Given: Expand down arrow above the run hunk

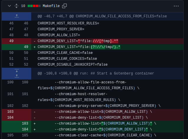Looking at the screenshot, I should point(17,71).
